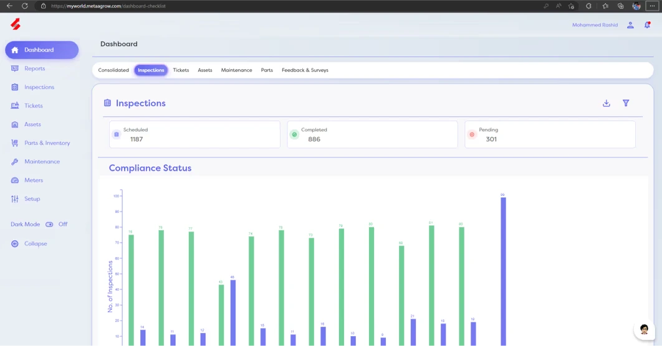Switch to the Assets tab
Screen dimensions: 662x346
point(204,70)
